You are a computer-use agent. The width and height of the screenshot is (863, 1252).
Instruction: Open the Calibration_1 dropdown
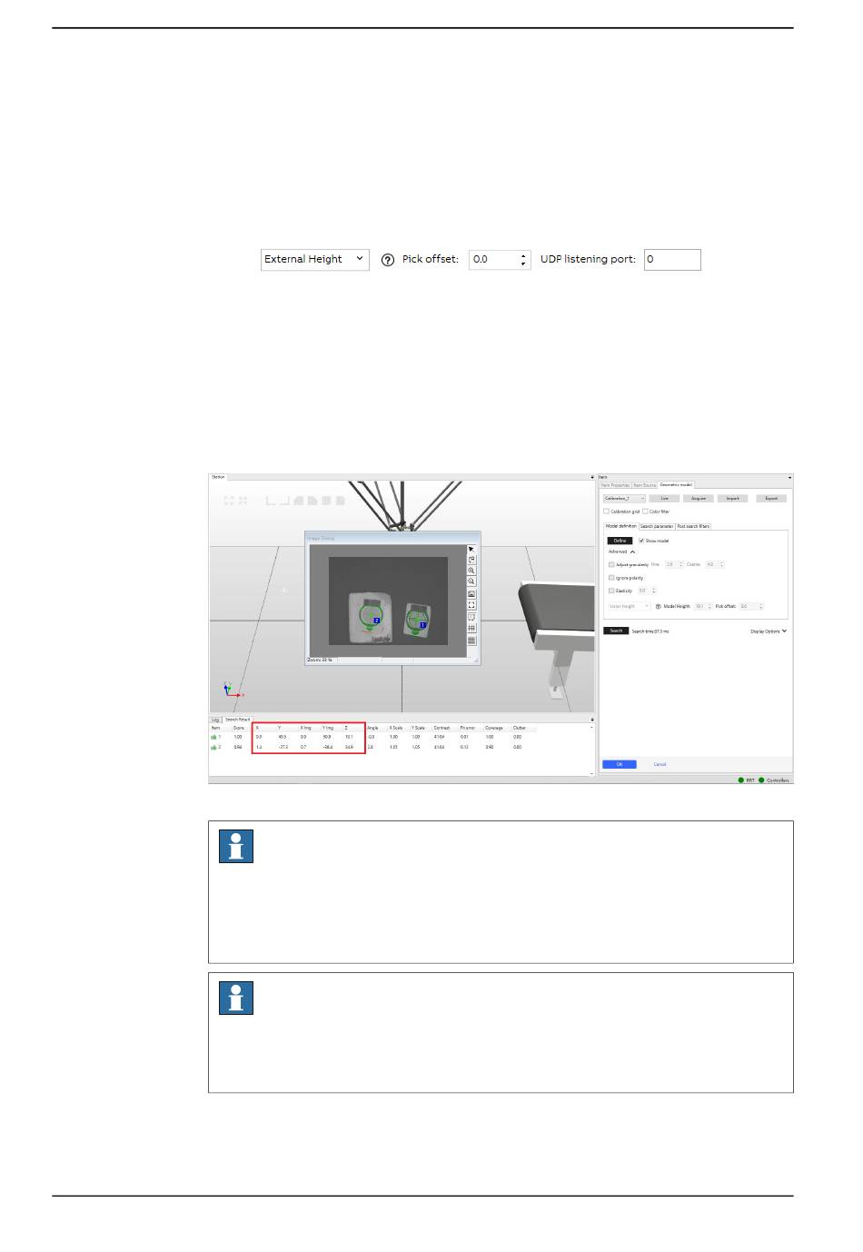(x=624, y=499)
